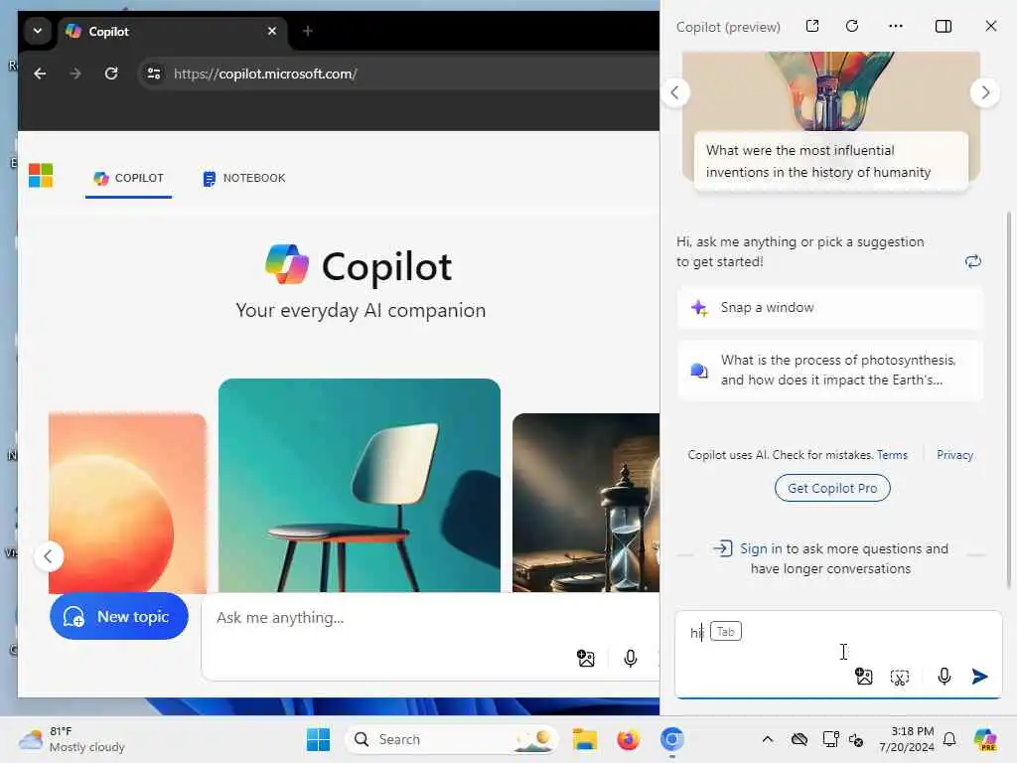
Task: Select the teal chair image card
Action: point(360,485)
